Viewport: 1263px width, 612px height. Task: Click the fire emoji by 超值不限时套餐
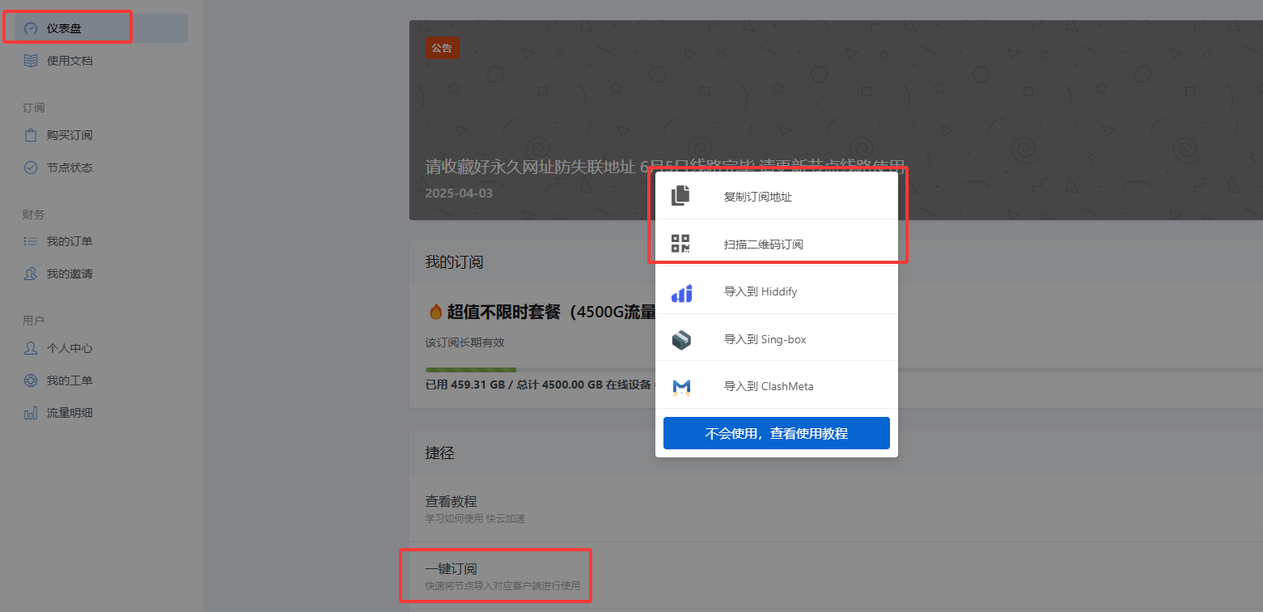435,312
